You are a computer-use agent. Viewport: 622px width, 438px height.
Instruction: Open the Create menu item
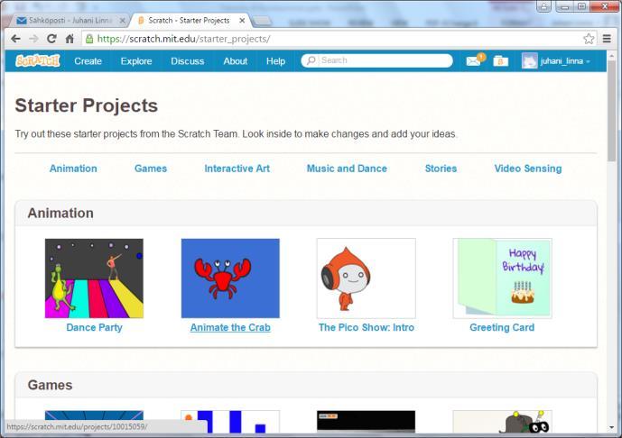(x=88, y=61)
